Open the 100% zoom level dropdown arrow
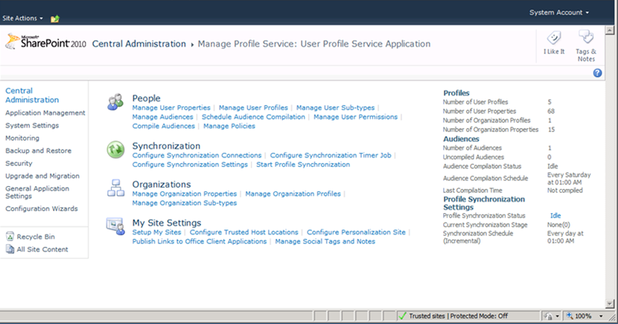The height and width of the screenshot is (324, 618). pyautogui.click(x=601, y=316)
